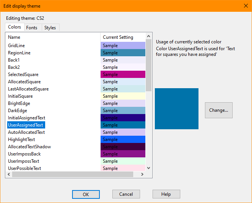
Task: Click the list scroll down arrow
Action: [x=149, y=168]
